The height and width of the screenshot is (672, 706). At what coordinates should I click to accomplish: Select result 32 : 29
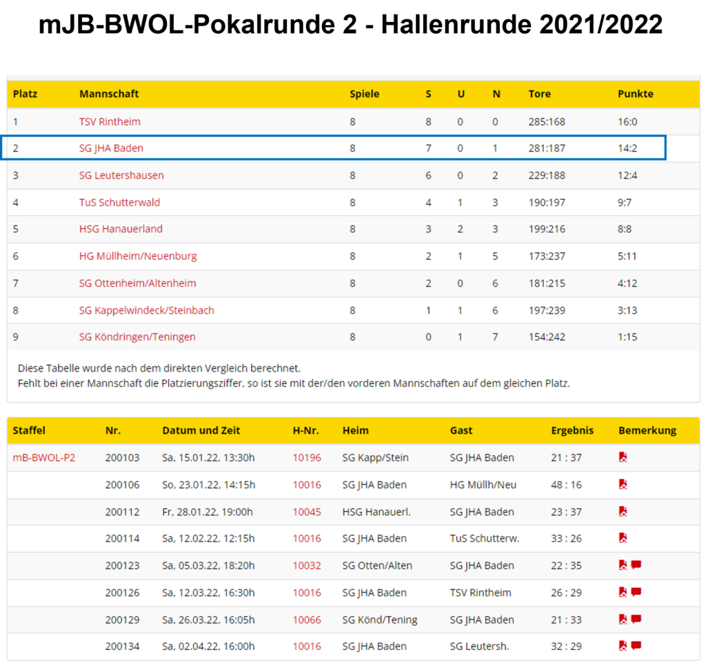567,646
